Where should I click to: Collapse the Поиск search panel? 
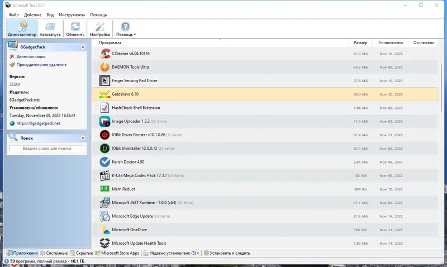click(83, 138)
